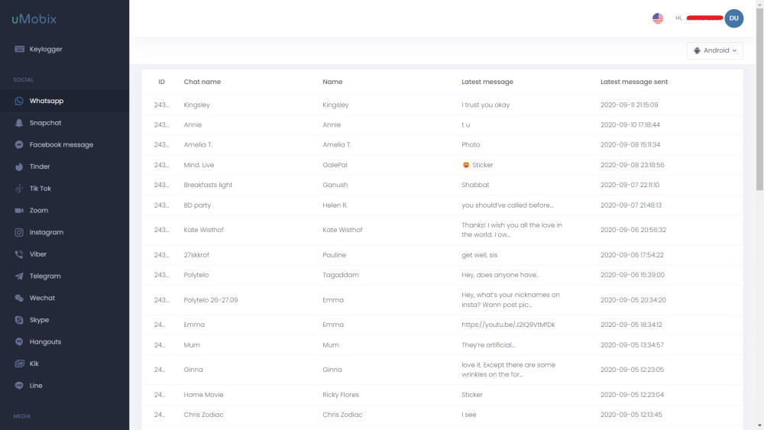Open the Mum chat name
The height and width of the screenshot is (430, 764).
(192, 345)
